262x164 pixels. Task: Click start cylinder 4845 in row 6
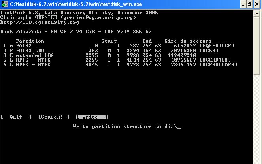pyautogui.click(x=92, y=65)
